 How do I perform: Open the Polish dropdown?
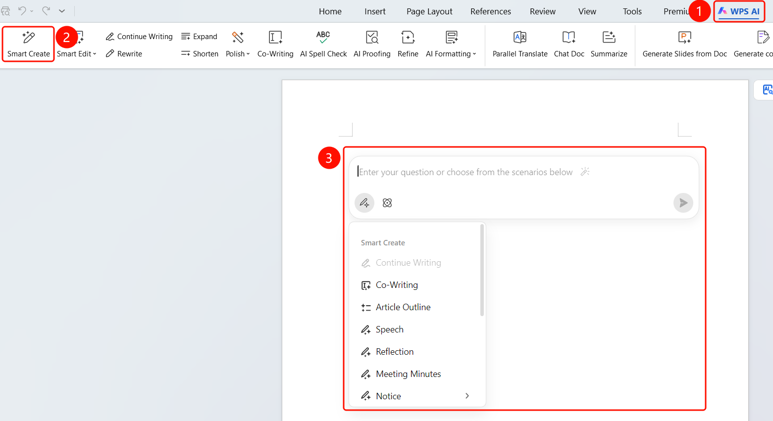pyautogui.click(x=238, y=53)
